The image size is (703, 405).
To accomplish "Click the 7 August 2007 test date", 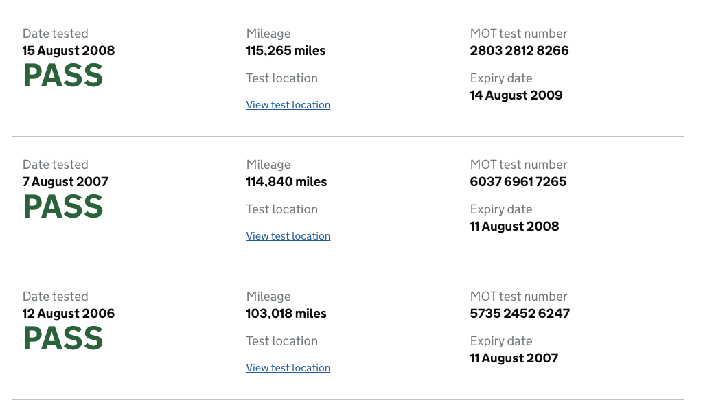I will [65, 182].
